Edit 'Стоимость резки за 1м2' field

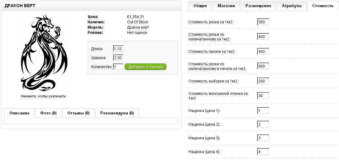pyautogui.click(x=263, y=22)
